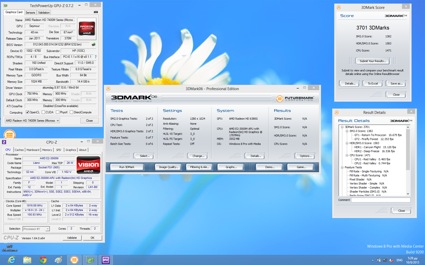Click the 3DMark06 window title bar icon

(108, 89)
